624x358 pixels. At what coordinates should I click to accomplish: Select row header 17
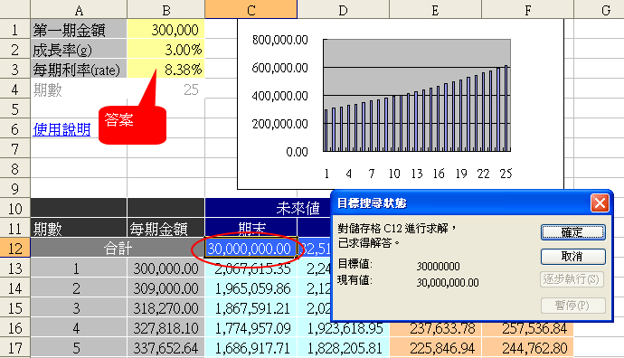pyautogui.click(x=15, y=348)
